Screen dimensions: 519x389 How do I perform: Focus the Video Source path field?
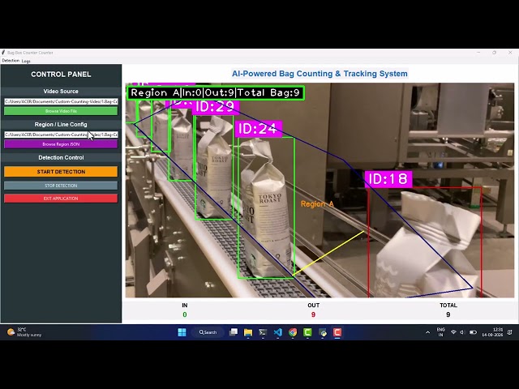pyautogui.click(x=61, y=101)
